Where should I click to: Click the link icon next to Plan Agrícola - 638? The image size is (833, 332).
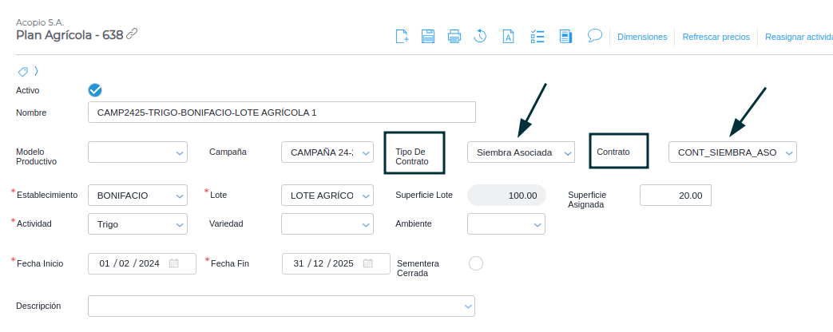tap(133, 34)
